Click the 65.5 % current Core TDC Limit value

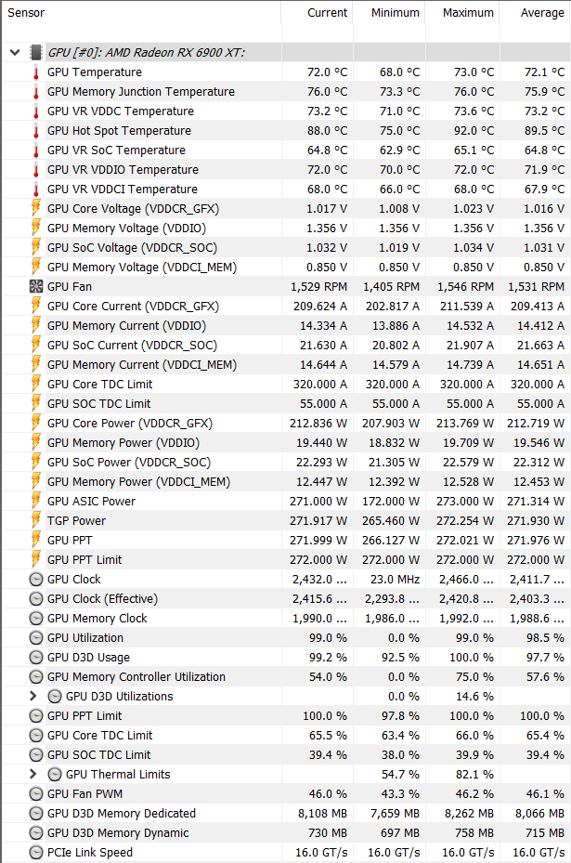[x=328, y=736]
